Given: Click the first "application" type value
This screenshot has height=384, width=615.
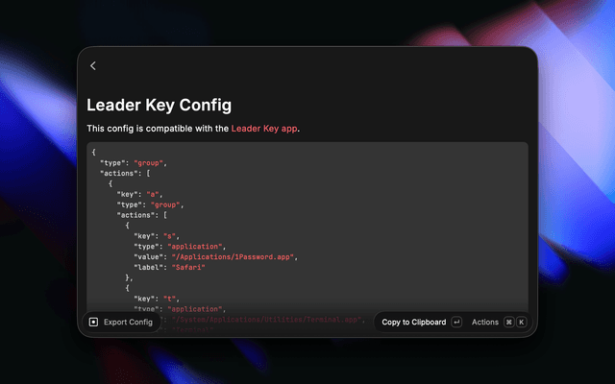Looking at the screenshot, I should pyautogui.click(x=195, y=247).
